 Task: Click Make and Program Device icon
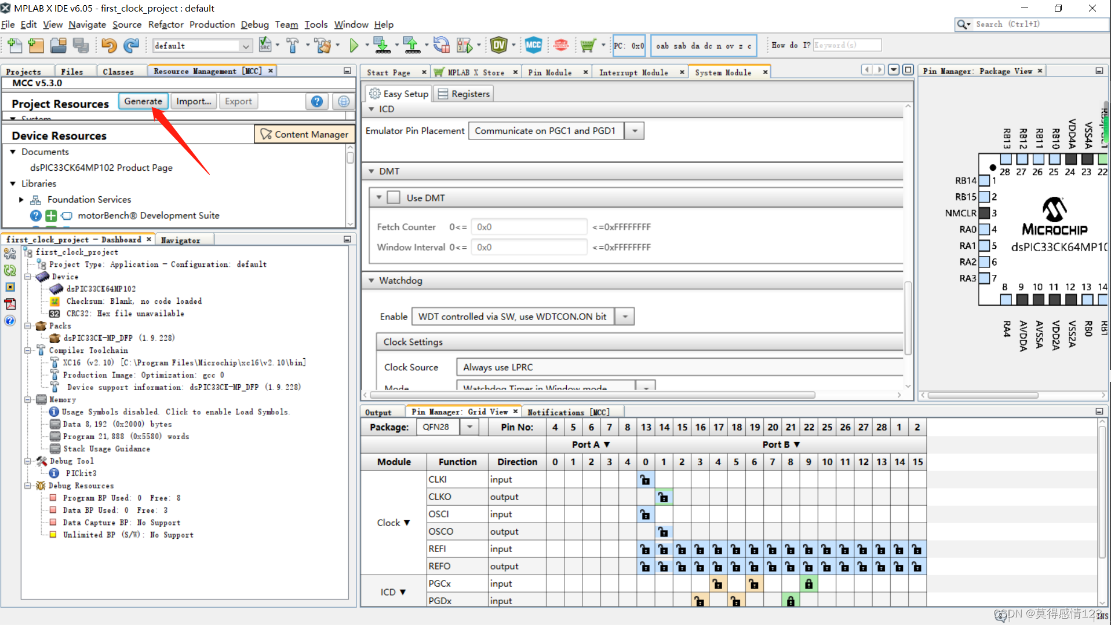click(x=381, y=45)
